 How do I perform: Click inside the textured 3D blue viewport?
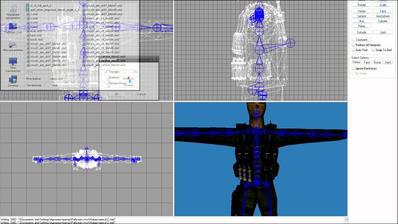(261, 159)
